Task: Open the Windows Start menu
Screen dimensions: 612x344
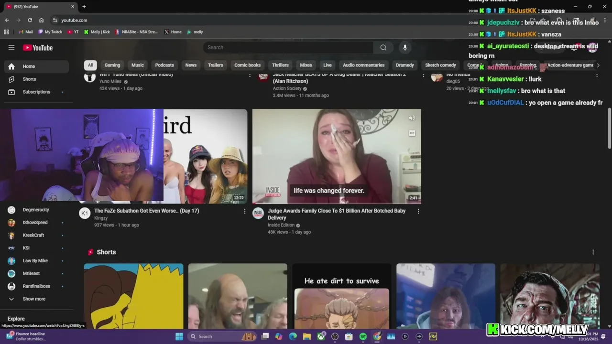Action: point(179,336)
